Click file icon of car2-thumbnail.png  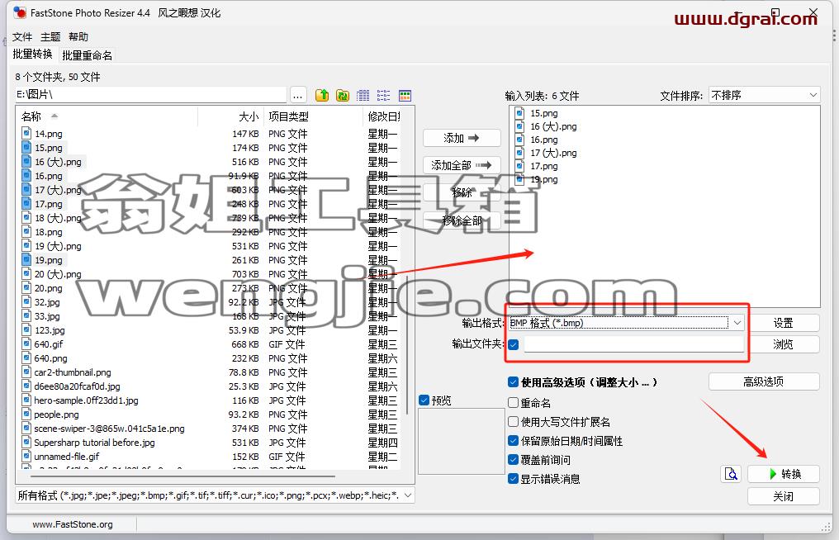[x=26, y=372]
